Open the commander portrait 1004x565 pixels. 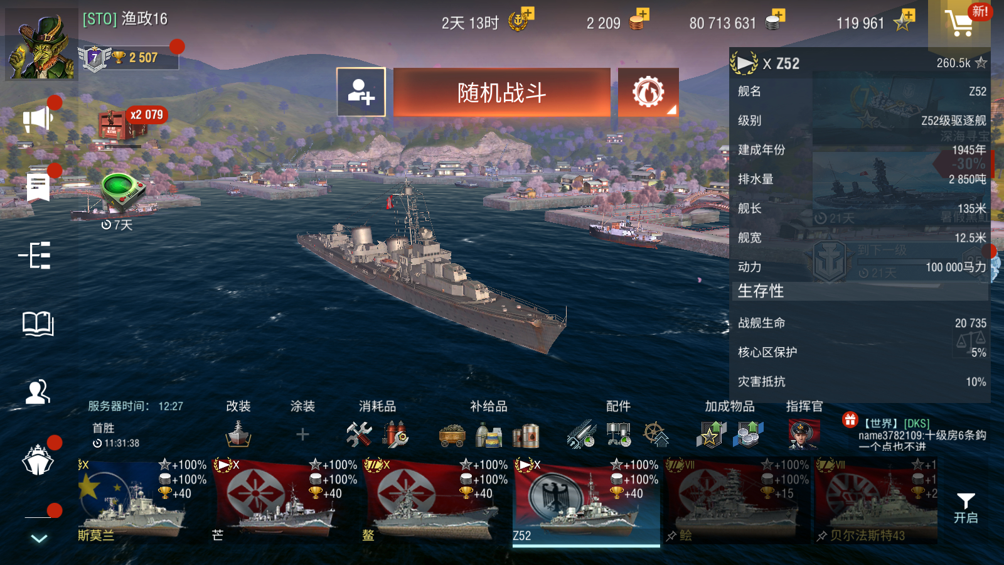[804, 434]
